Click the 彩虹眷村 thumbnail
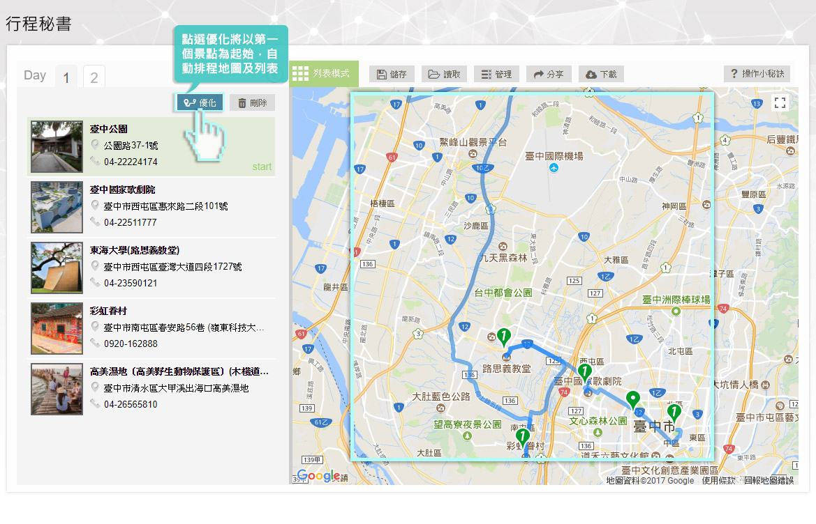 [57, 328]
